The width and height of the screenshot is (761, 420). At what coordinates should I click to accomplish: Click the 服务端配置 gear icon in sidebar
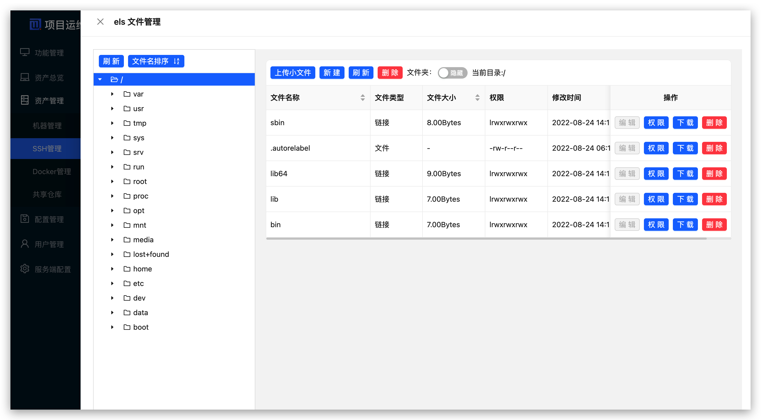click(25, 269)
